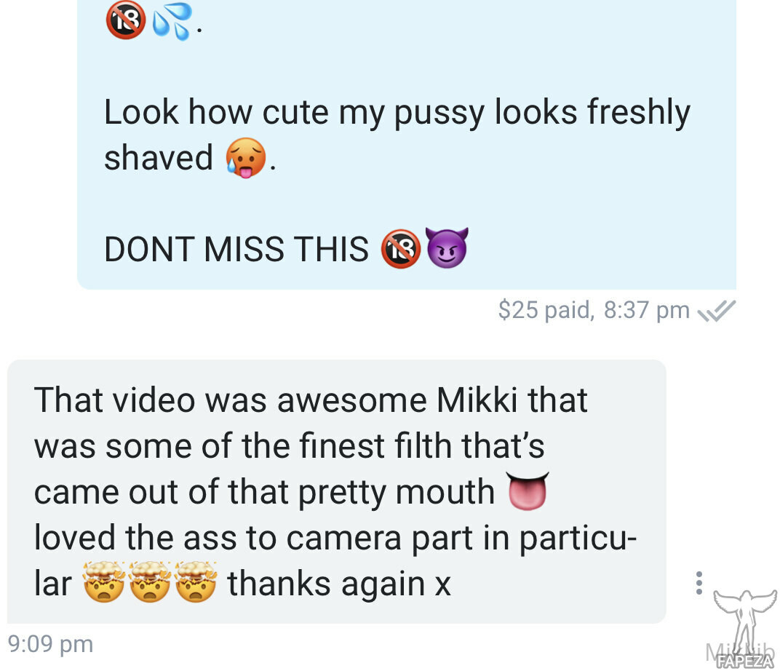This screenshot has height=671, width=780.
Task: Click the third exploding head emoji
Action: click(x=196, y=582)
